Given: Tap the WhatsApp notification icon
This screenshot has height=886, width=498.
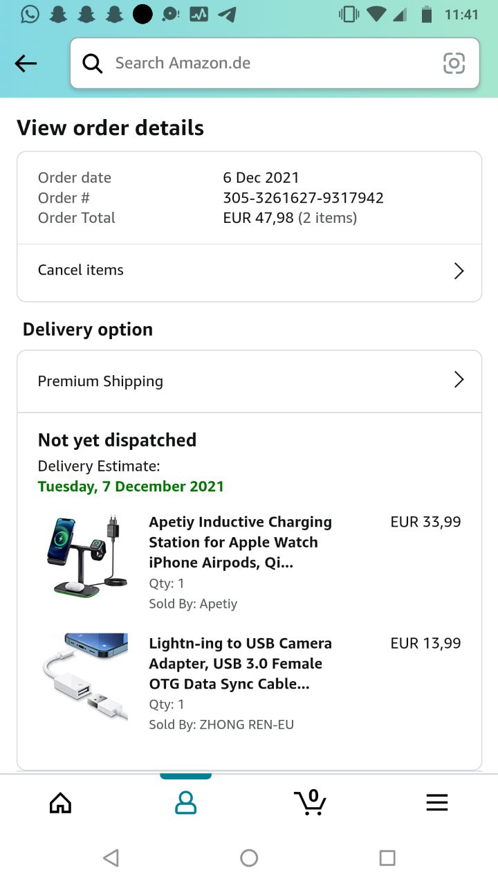Looking at the screenshot, I should tap(30, 14).
